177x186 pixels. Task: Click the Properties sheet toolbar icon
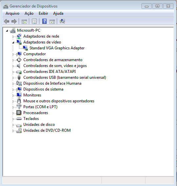coord(34,22)
